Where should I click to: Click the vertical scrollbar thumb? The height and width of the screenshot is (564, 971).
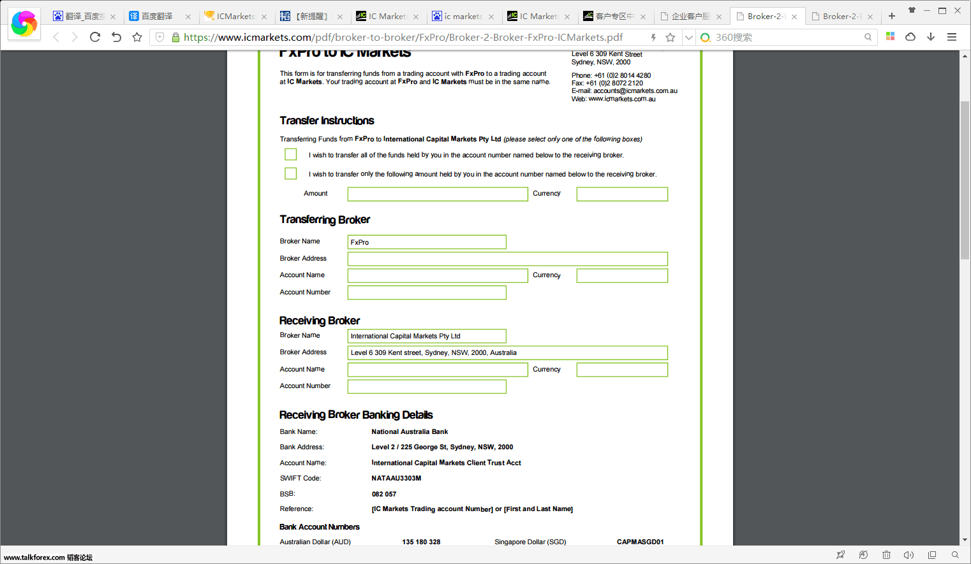point(965,180)
